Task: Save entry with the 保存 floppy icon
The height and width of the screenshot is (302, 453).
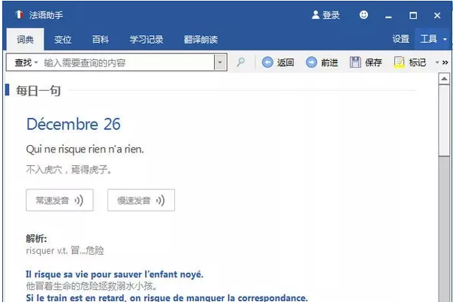Action: tap(366, 63)
